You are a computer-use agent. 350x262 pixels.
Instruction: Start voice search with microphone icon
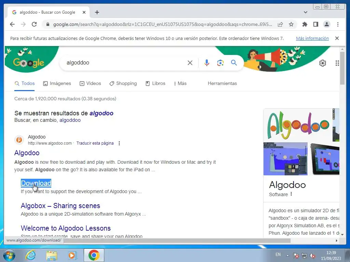(x=207, y=63)
